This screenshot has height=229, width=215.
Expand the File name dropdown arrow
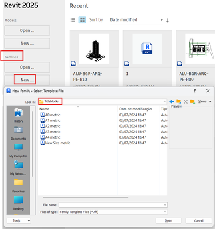(x=165, y=205)
